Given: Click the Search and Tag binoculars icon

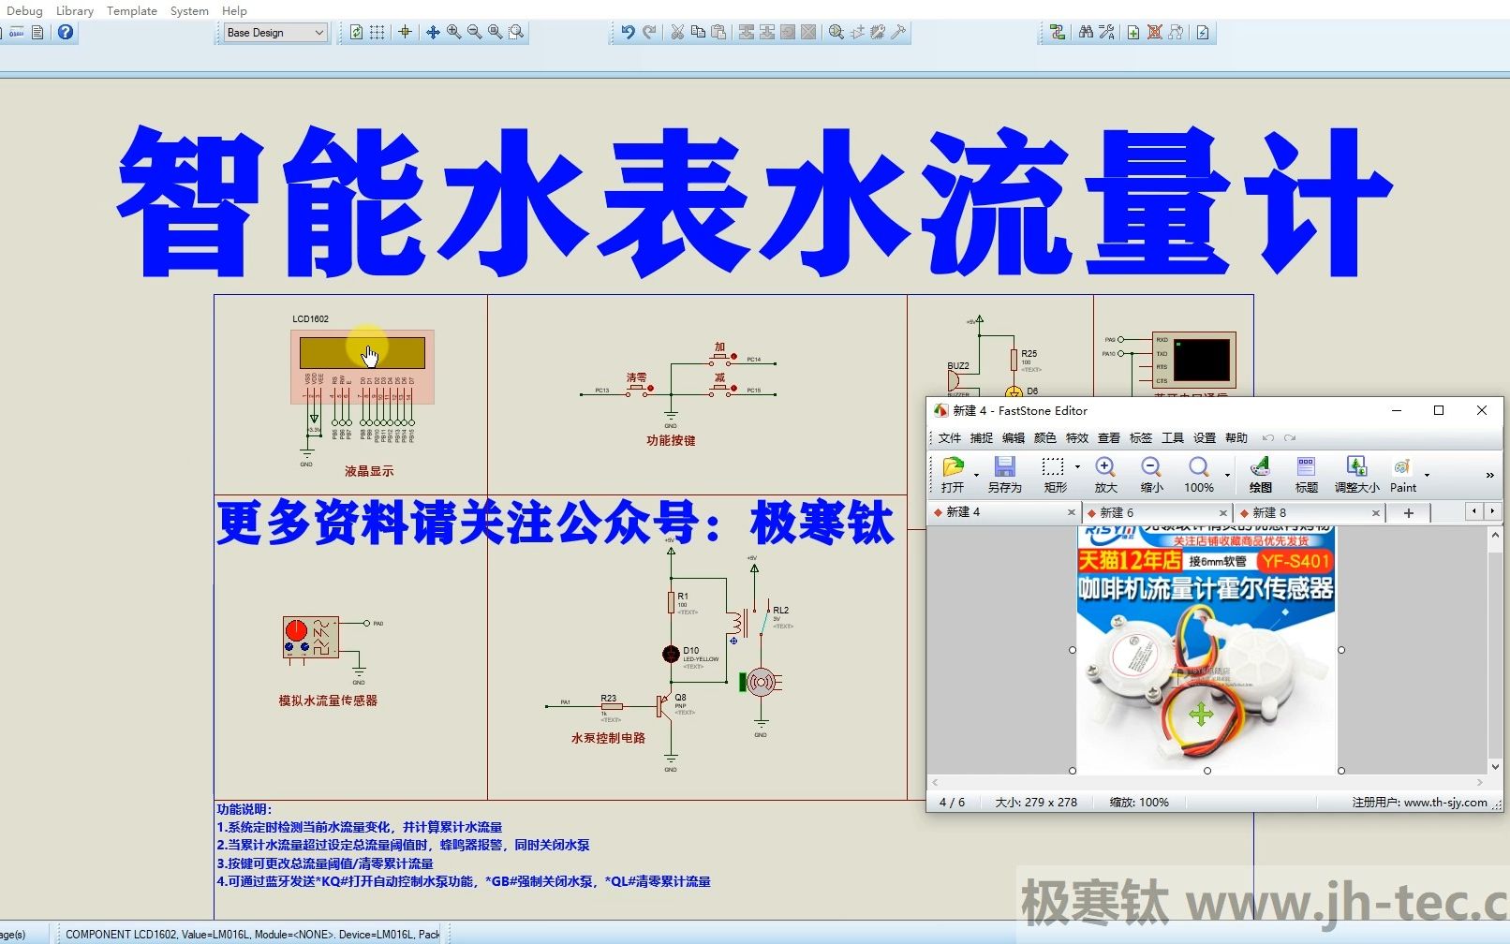Looking at the screenshot, I should [1086, 32].
